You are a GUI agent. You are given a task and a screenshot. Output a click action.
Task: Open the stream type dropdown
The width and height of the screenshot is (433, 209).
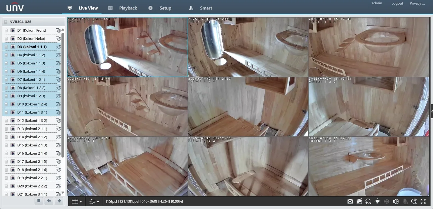94,201
